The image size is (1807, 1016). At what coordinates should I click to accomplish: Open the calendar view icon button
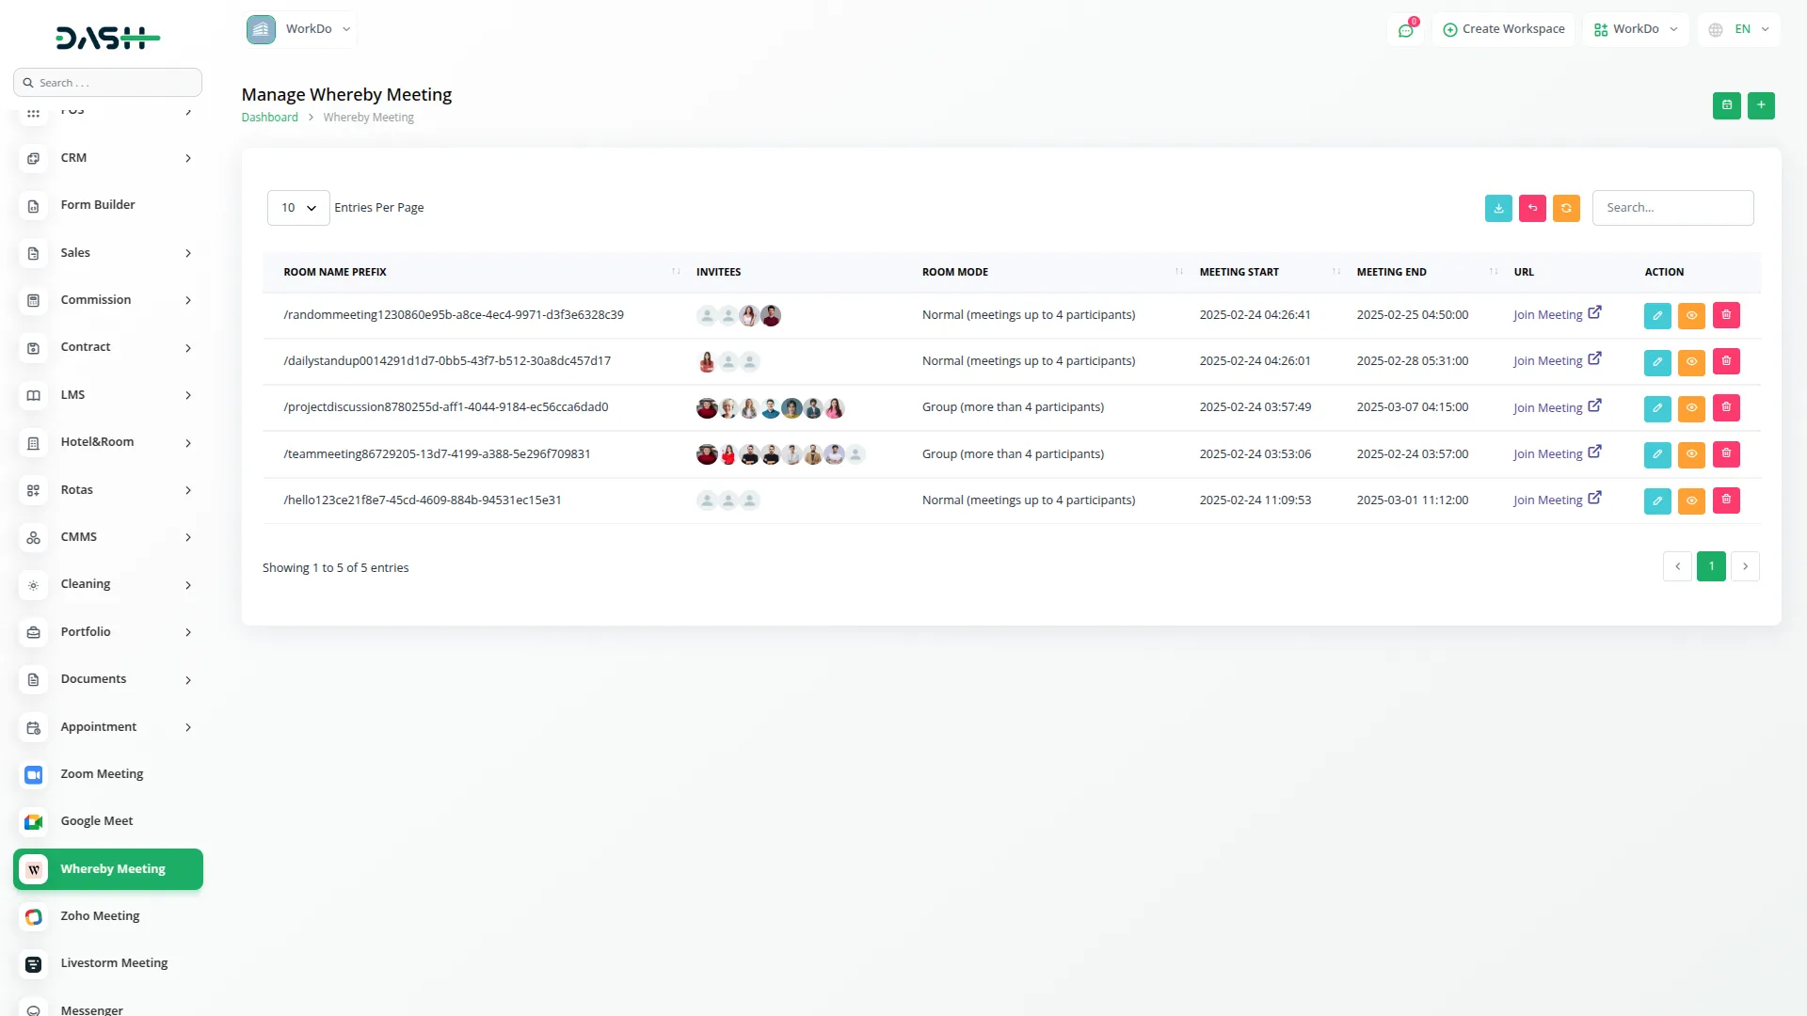pyautogui.click(x=1726, y=105)
